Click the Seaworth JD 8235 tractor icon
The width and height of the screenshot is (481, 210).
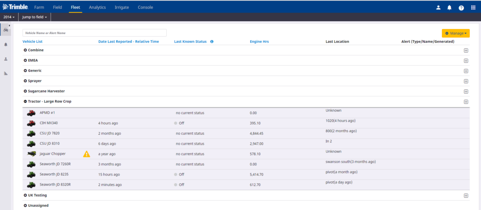31,174
